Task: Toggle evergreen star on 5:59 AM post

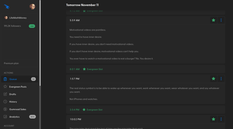Action: [213, 20]
